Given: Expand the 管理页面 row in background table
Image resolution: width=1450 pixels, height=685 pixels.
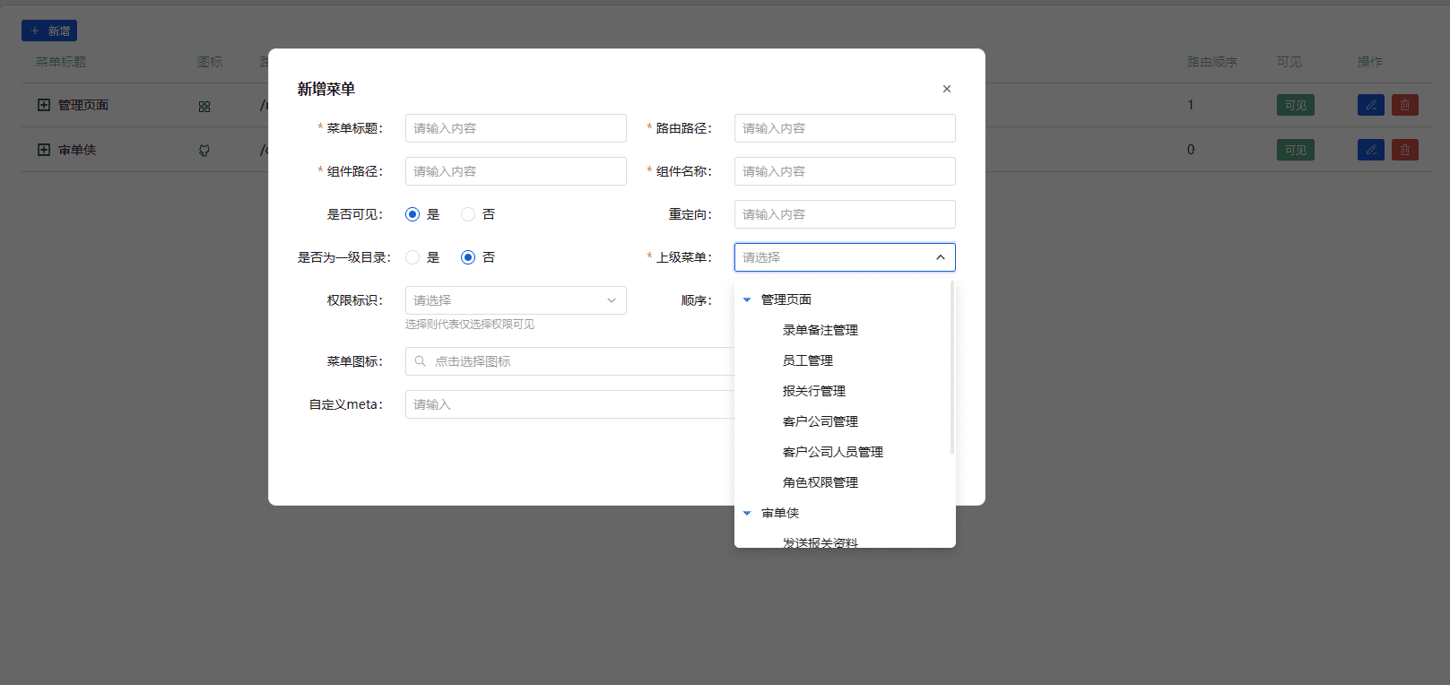Looking at the screenshot, I should point(43,105).
